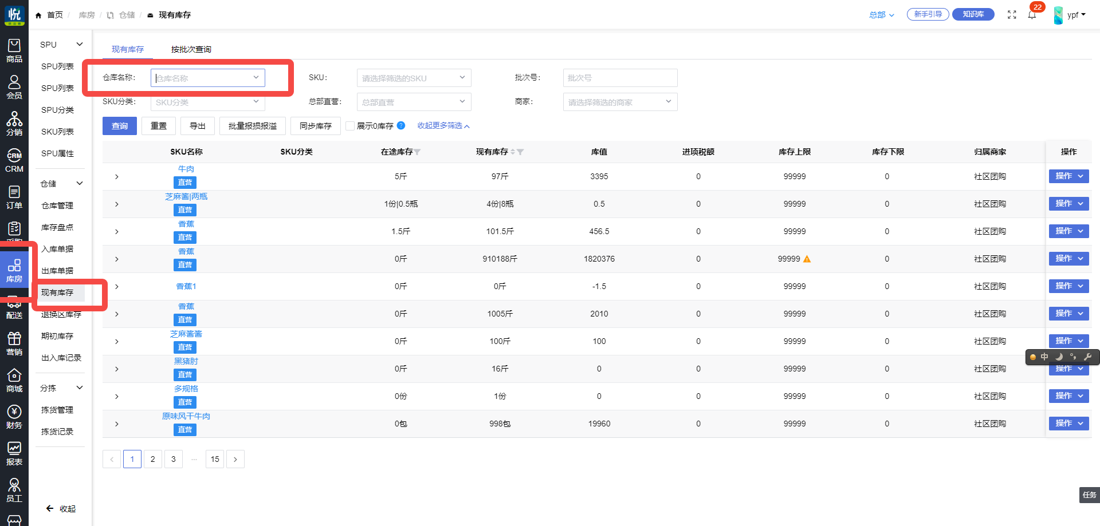This screenshot has width=1100, height=526.
Task: Open the 报表 sidebar module
Action: click(14, 453)
